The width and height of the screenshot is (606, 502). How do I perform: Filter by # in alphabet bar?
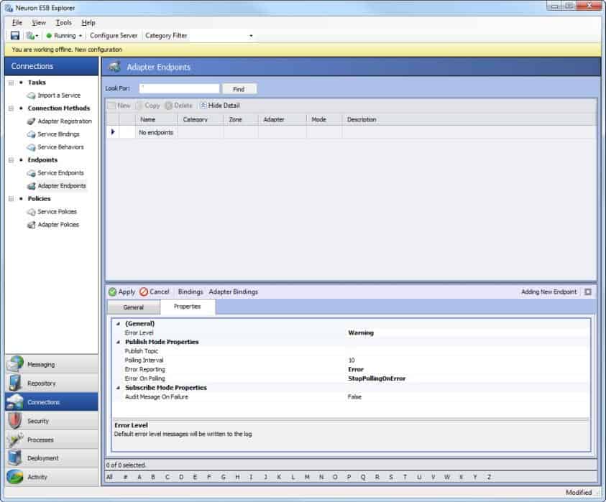coord(125,477)
